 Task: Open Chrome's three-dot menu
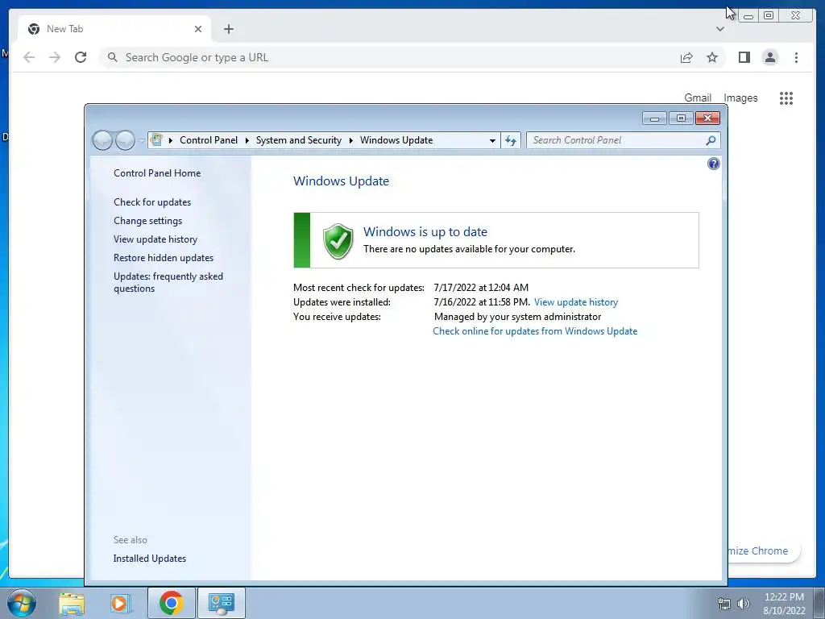796,57
